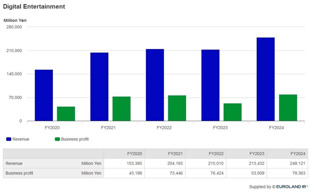Click the green Business profit legend swatch
This screenshot has width=311, height=192.
pos(57,139)
